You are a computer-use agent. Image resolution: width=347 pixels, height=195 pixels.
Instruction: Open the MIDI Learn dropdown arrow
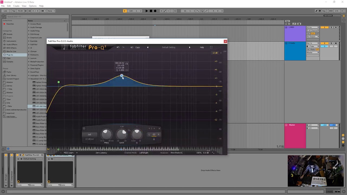click(x=77, y=153)
